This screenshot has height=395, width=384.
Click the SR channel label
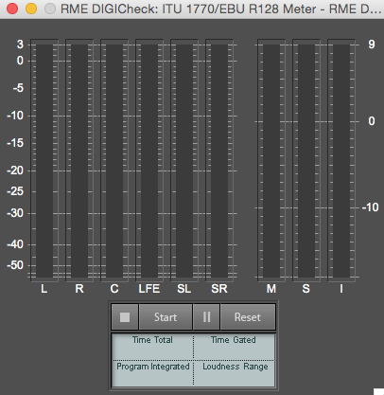tap(219, 289)
